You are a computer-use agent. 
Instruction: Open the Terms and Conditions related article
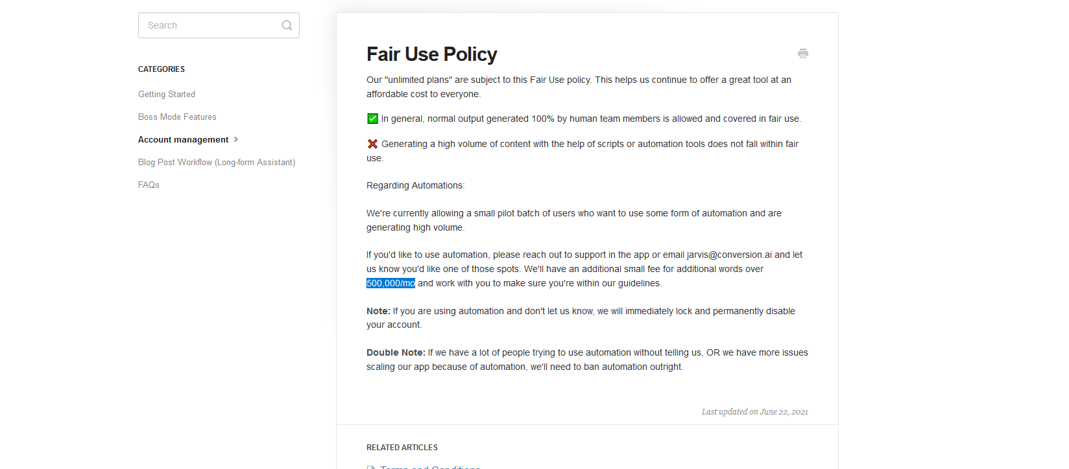(429, 467)
